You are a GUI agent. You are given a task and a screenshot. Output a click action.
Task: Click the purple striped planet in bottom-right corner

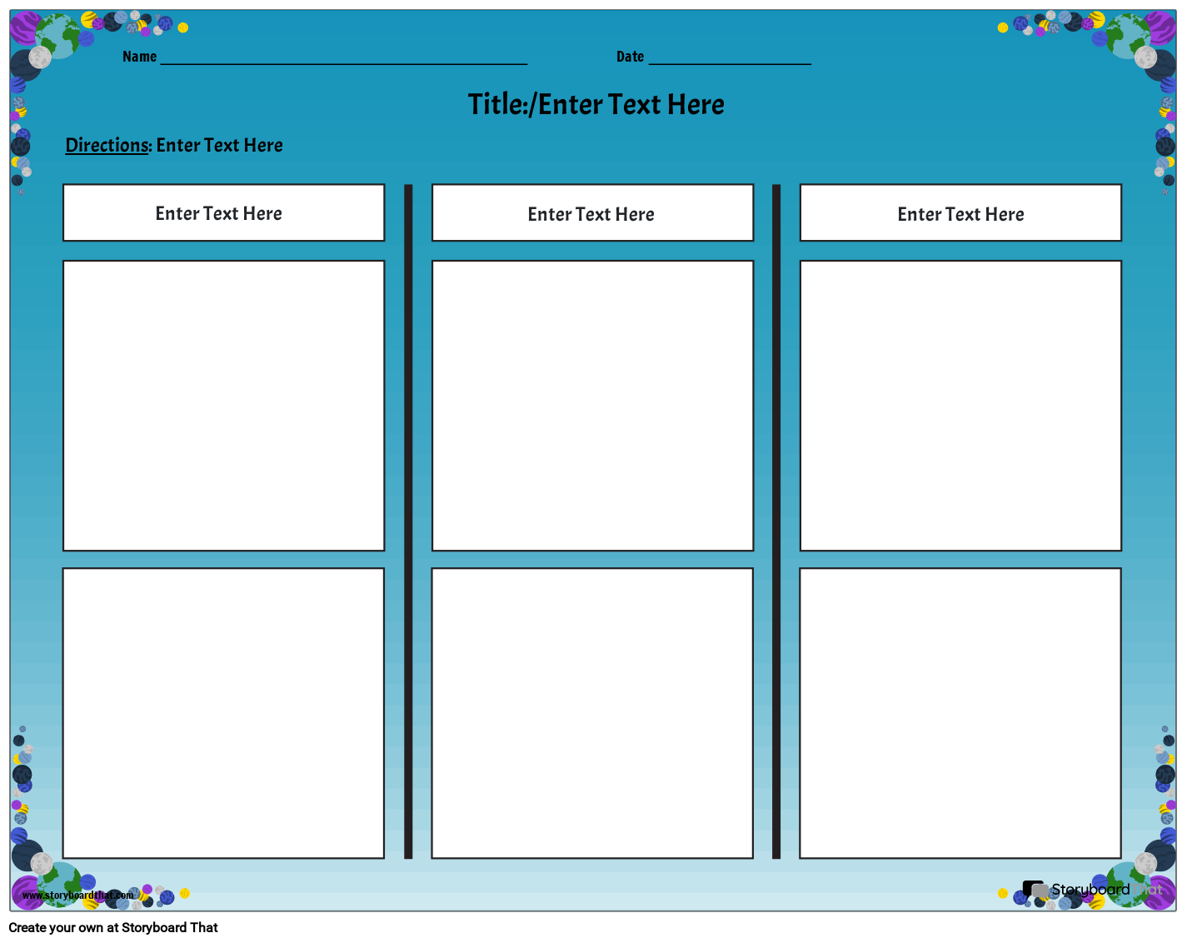click(1160, 893)
